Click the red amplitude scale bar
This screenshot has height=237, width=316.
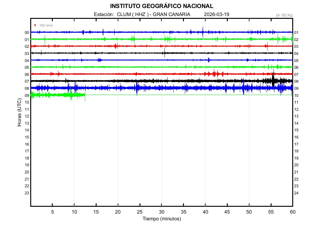coord(35,25)
